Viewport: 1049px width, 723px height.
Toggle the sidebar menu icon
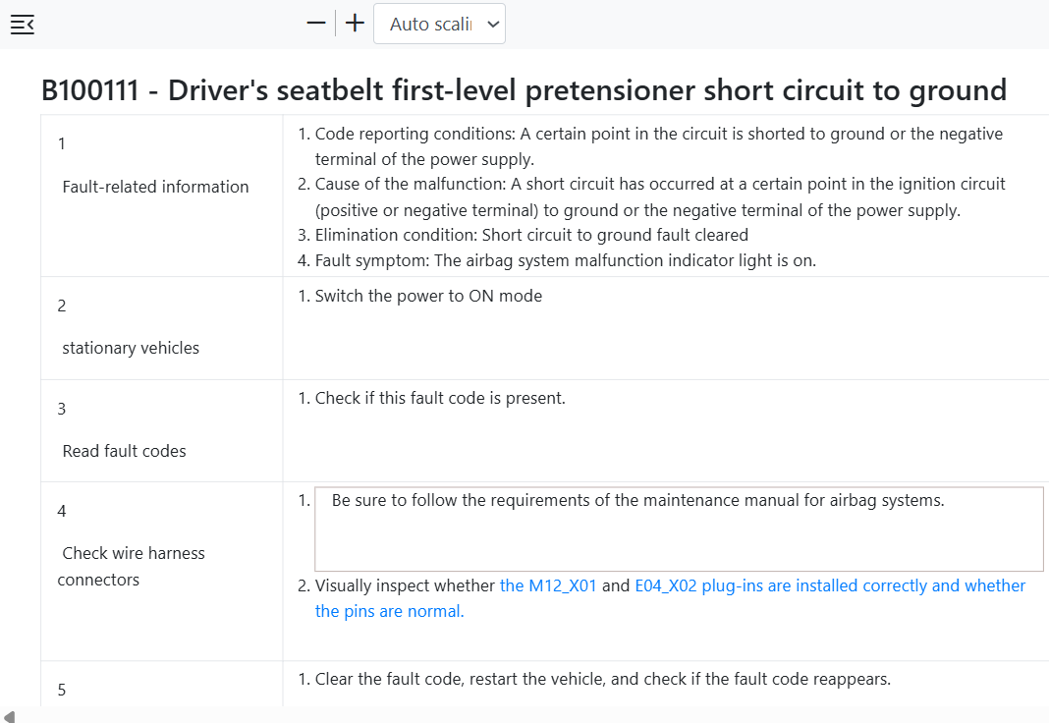22,25
